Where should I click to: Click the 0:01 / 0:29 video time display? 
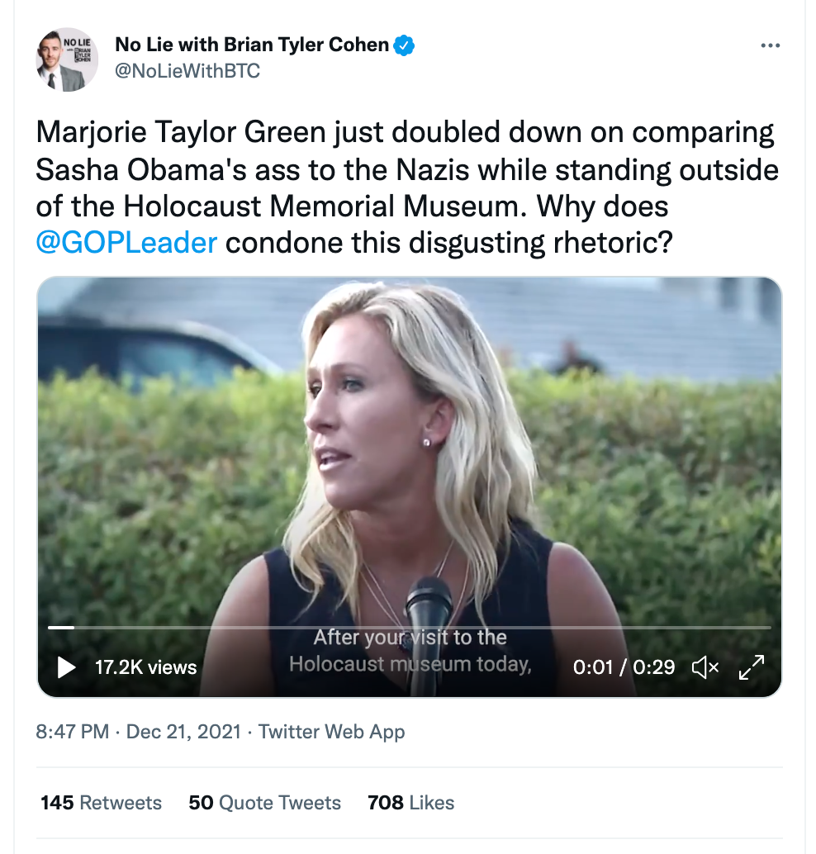tap(624, 667)
